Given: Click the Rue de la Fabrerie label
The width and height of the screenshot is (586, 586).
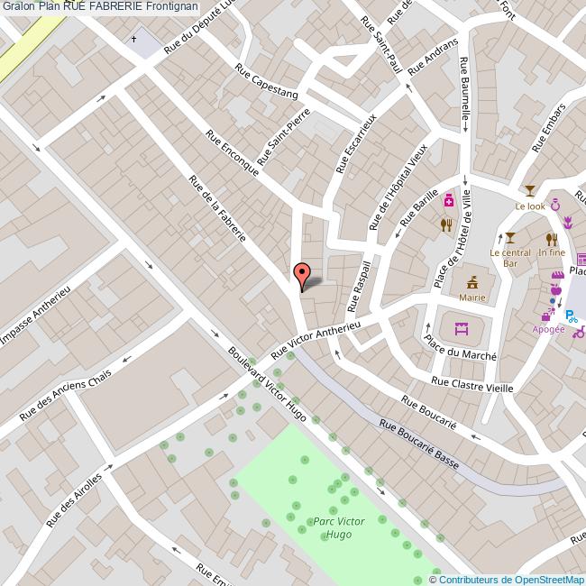Looking at the screenshot, I should (216, 208).
